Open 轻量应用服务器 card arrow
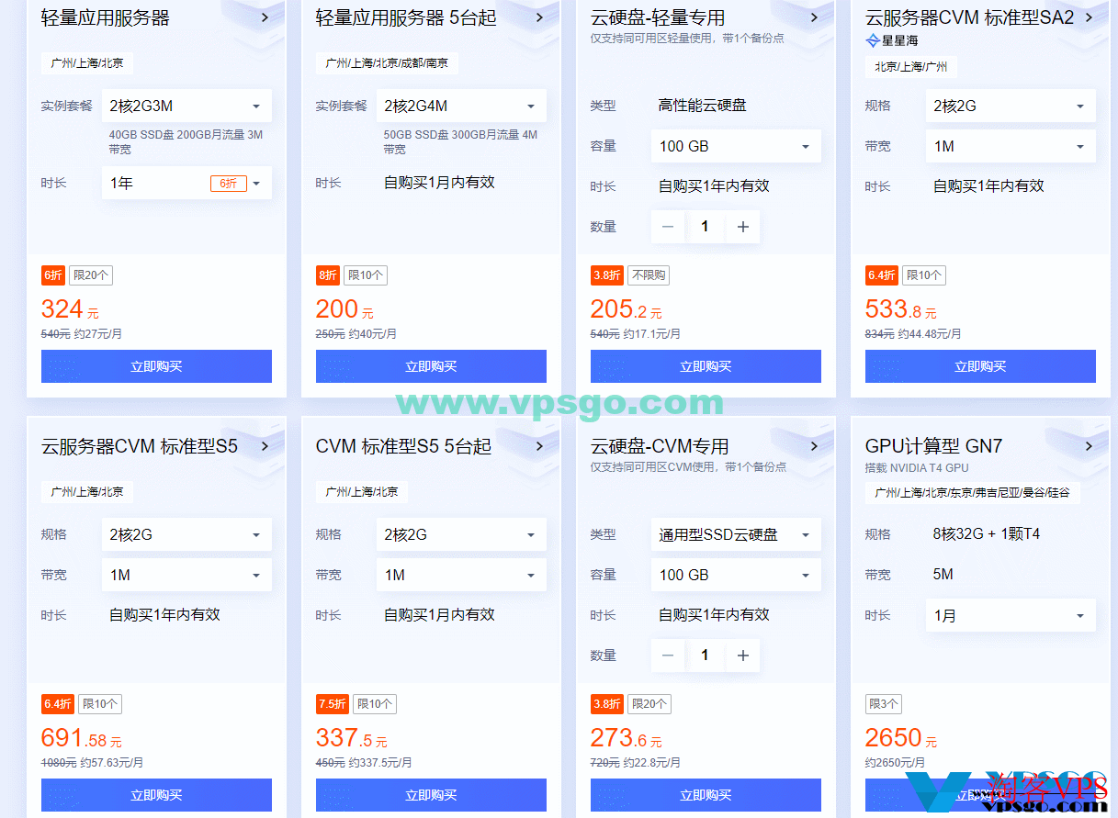The height and width of the screenshot is (818, 1118). [x=265, y=17]
